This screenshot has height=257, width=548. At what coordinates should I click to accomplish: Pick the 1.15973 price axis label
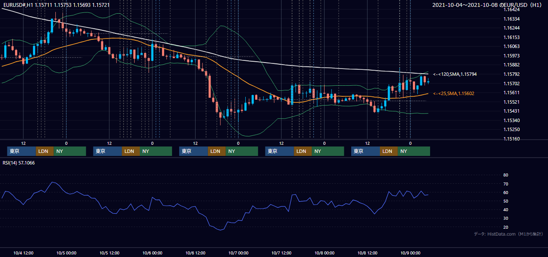[x=511, y=56]
